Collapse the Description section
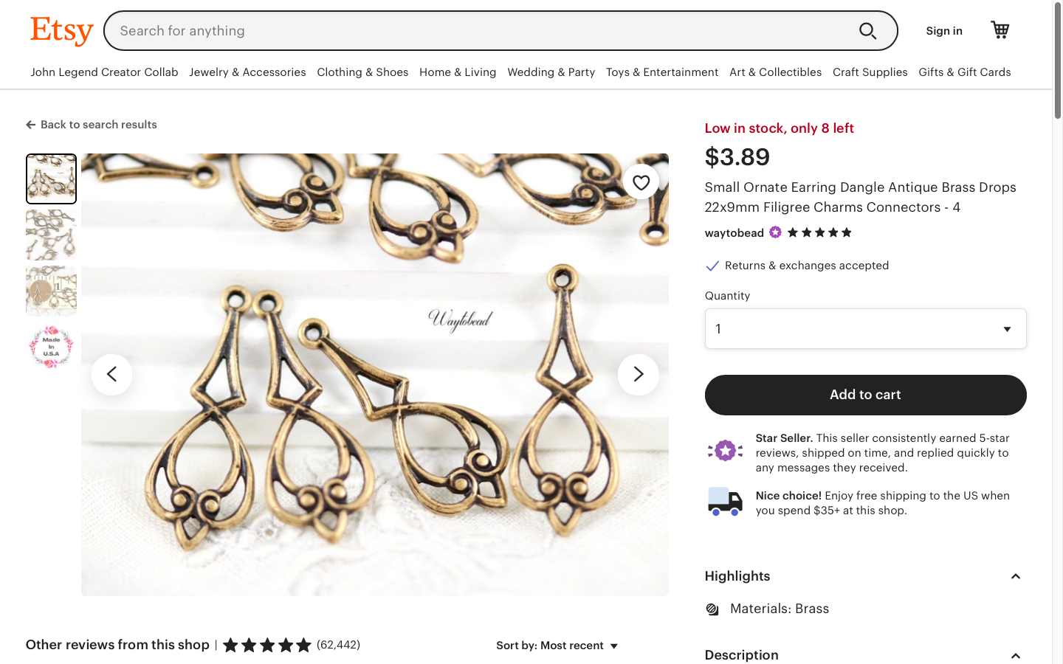1063x664 pixels. 1015,655
